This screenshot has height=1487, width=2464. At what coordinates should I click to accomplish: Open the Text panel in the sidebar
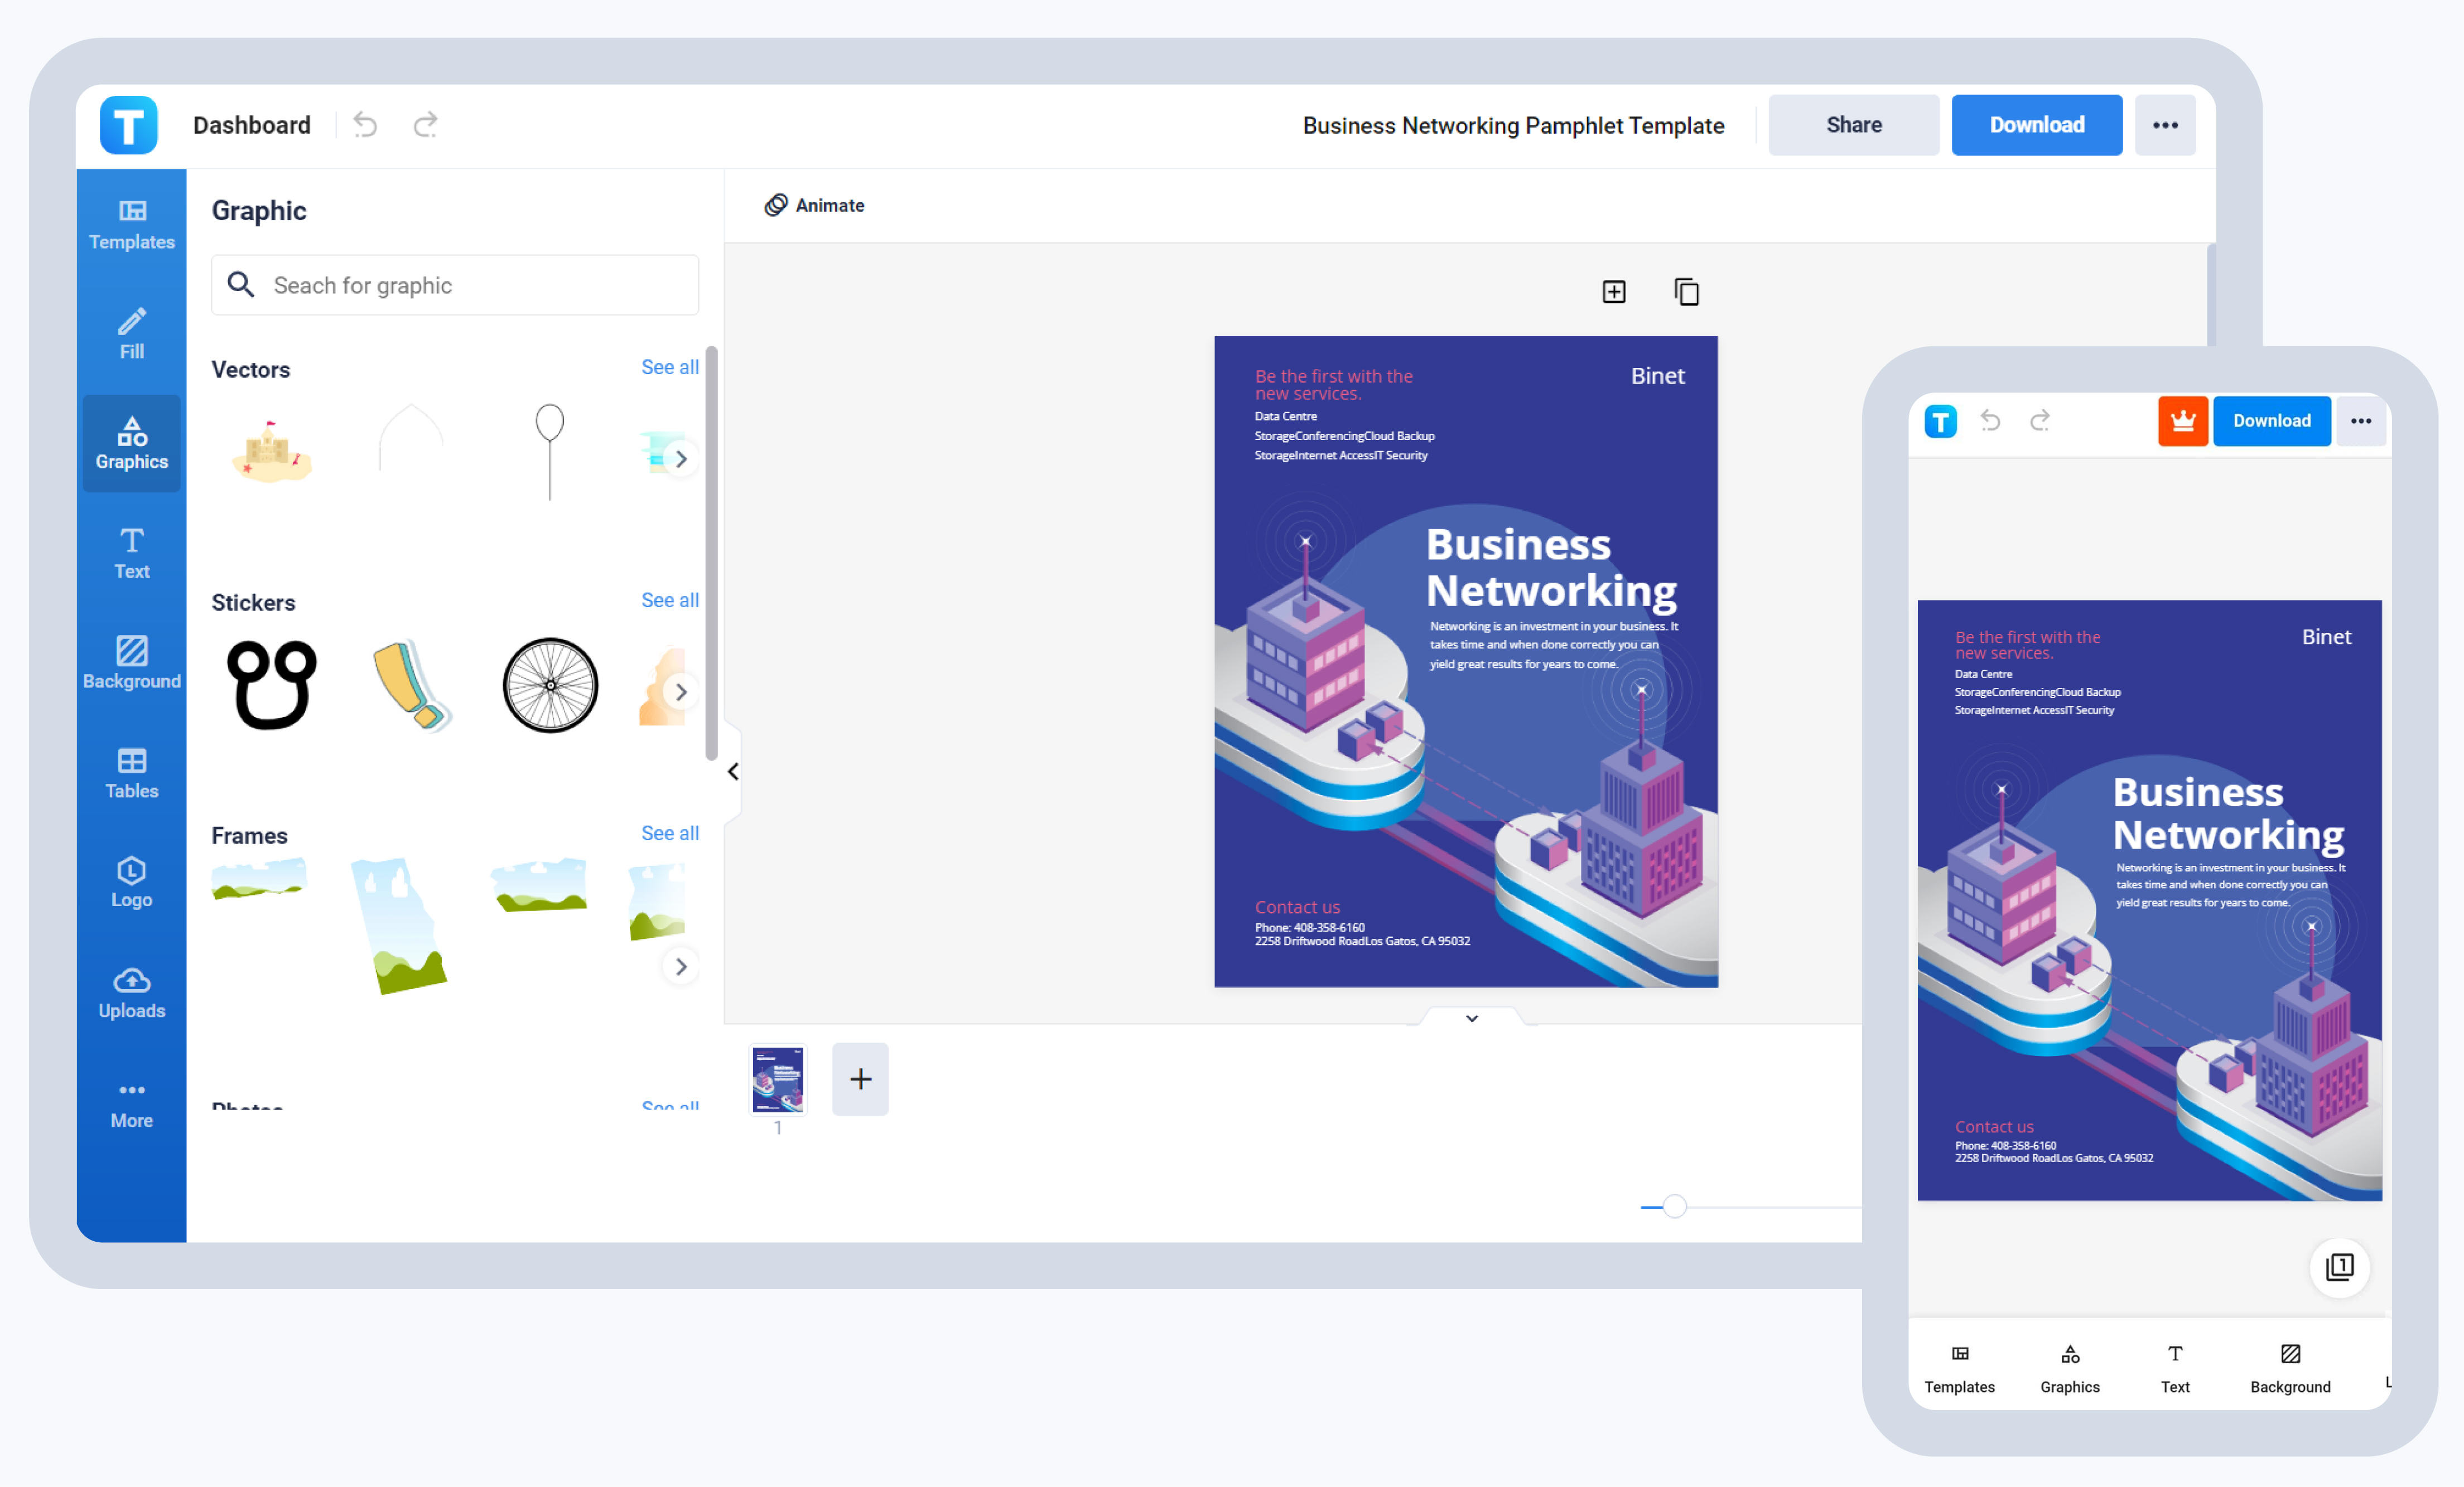pos(131,553)
